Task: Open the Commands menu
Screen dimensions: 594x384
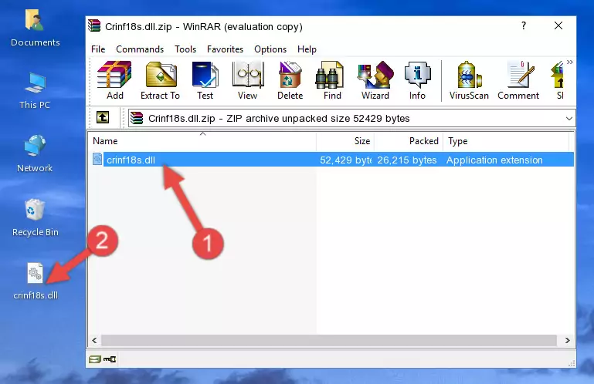Action: [140, 49]
